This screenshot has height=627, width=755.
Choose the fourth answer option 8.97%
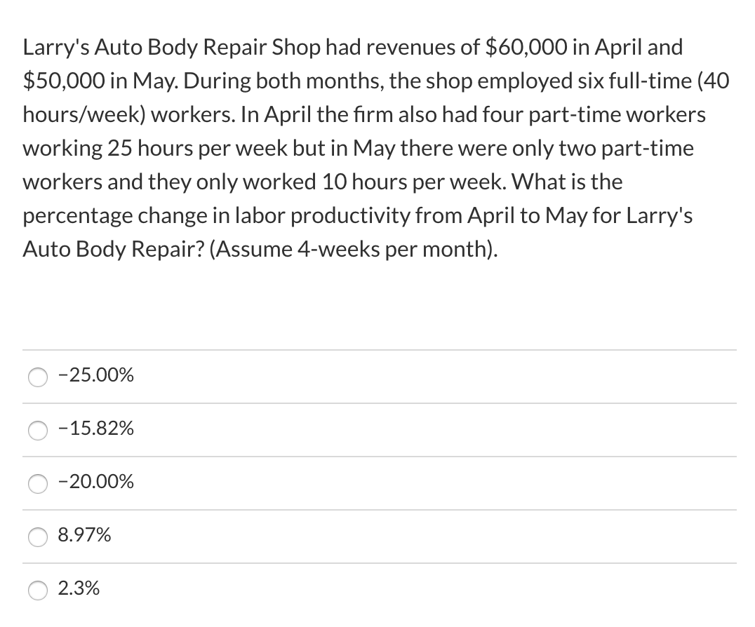pyautogui.click(x=38, y=537)
